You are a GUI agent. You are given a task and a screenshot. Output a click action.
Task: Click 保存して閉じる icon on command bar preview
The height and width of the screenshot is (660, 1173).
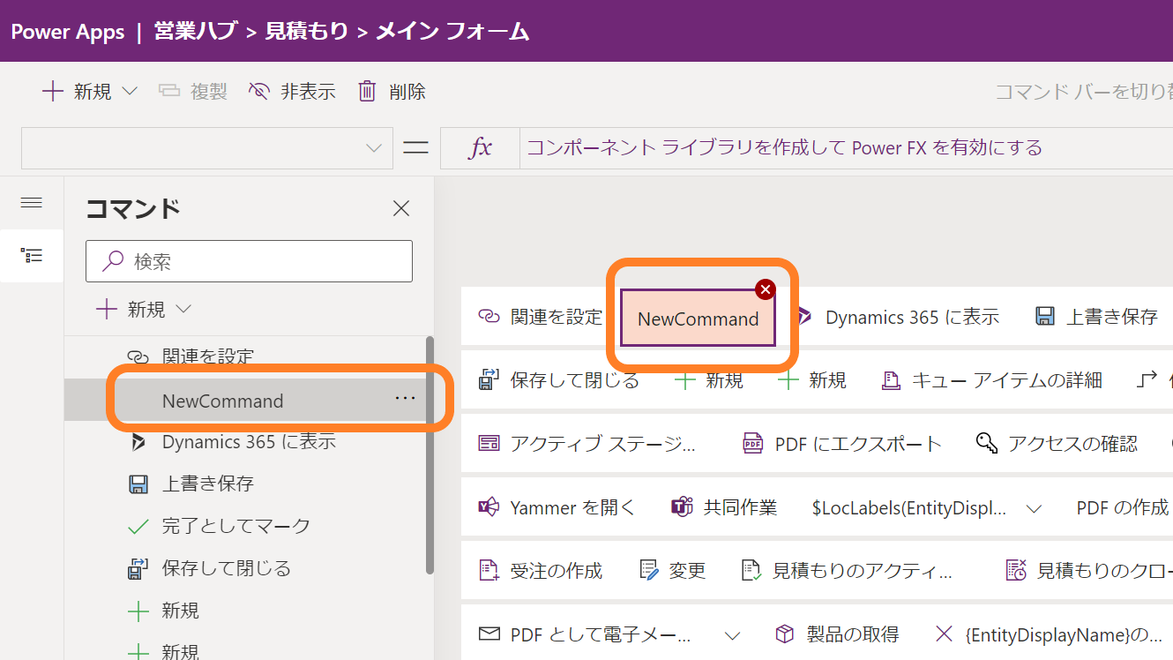[488, 380]
